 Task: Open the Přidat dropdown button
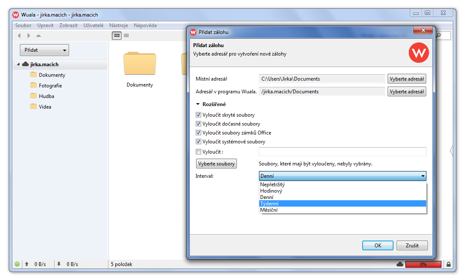click(44, 50)
